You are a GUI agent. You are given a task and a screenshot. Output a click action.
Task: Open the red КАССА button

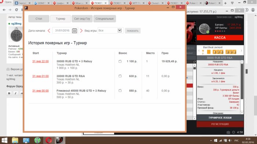(220, 38)
